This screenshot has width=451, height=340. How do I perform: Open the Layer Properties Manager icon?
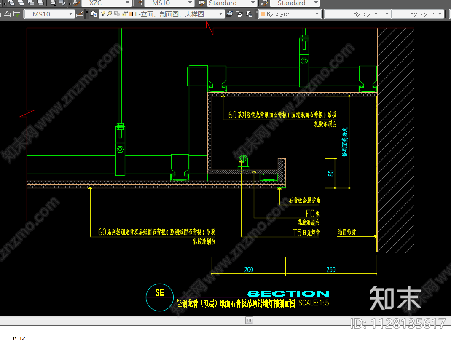pyautogui.click(x=94, y=14)
